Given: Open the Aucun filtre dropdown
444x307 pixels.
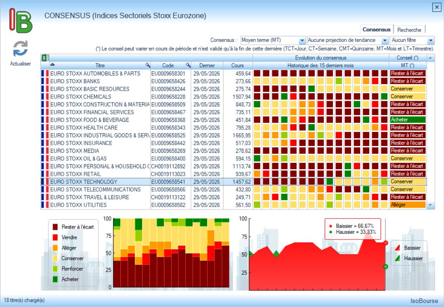Looking at the screenshot, I should [412, 40].
